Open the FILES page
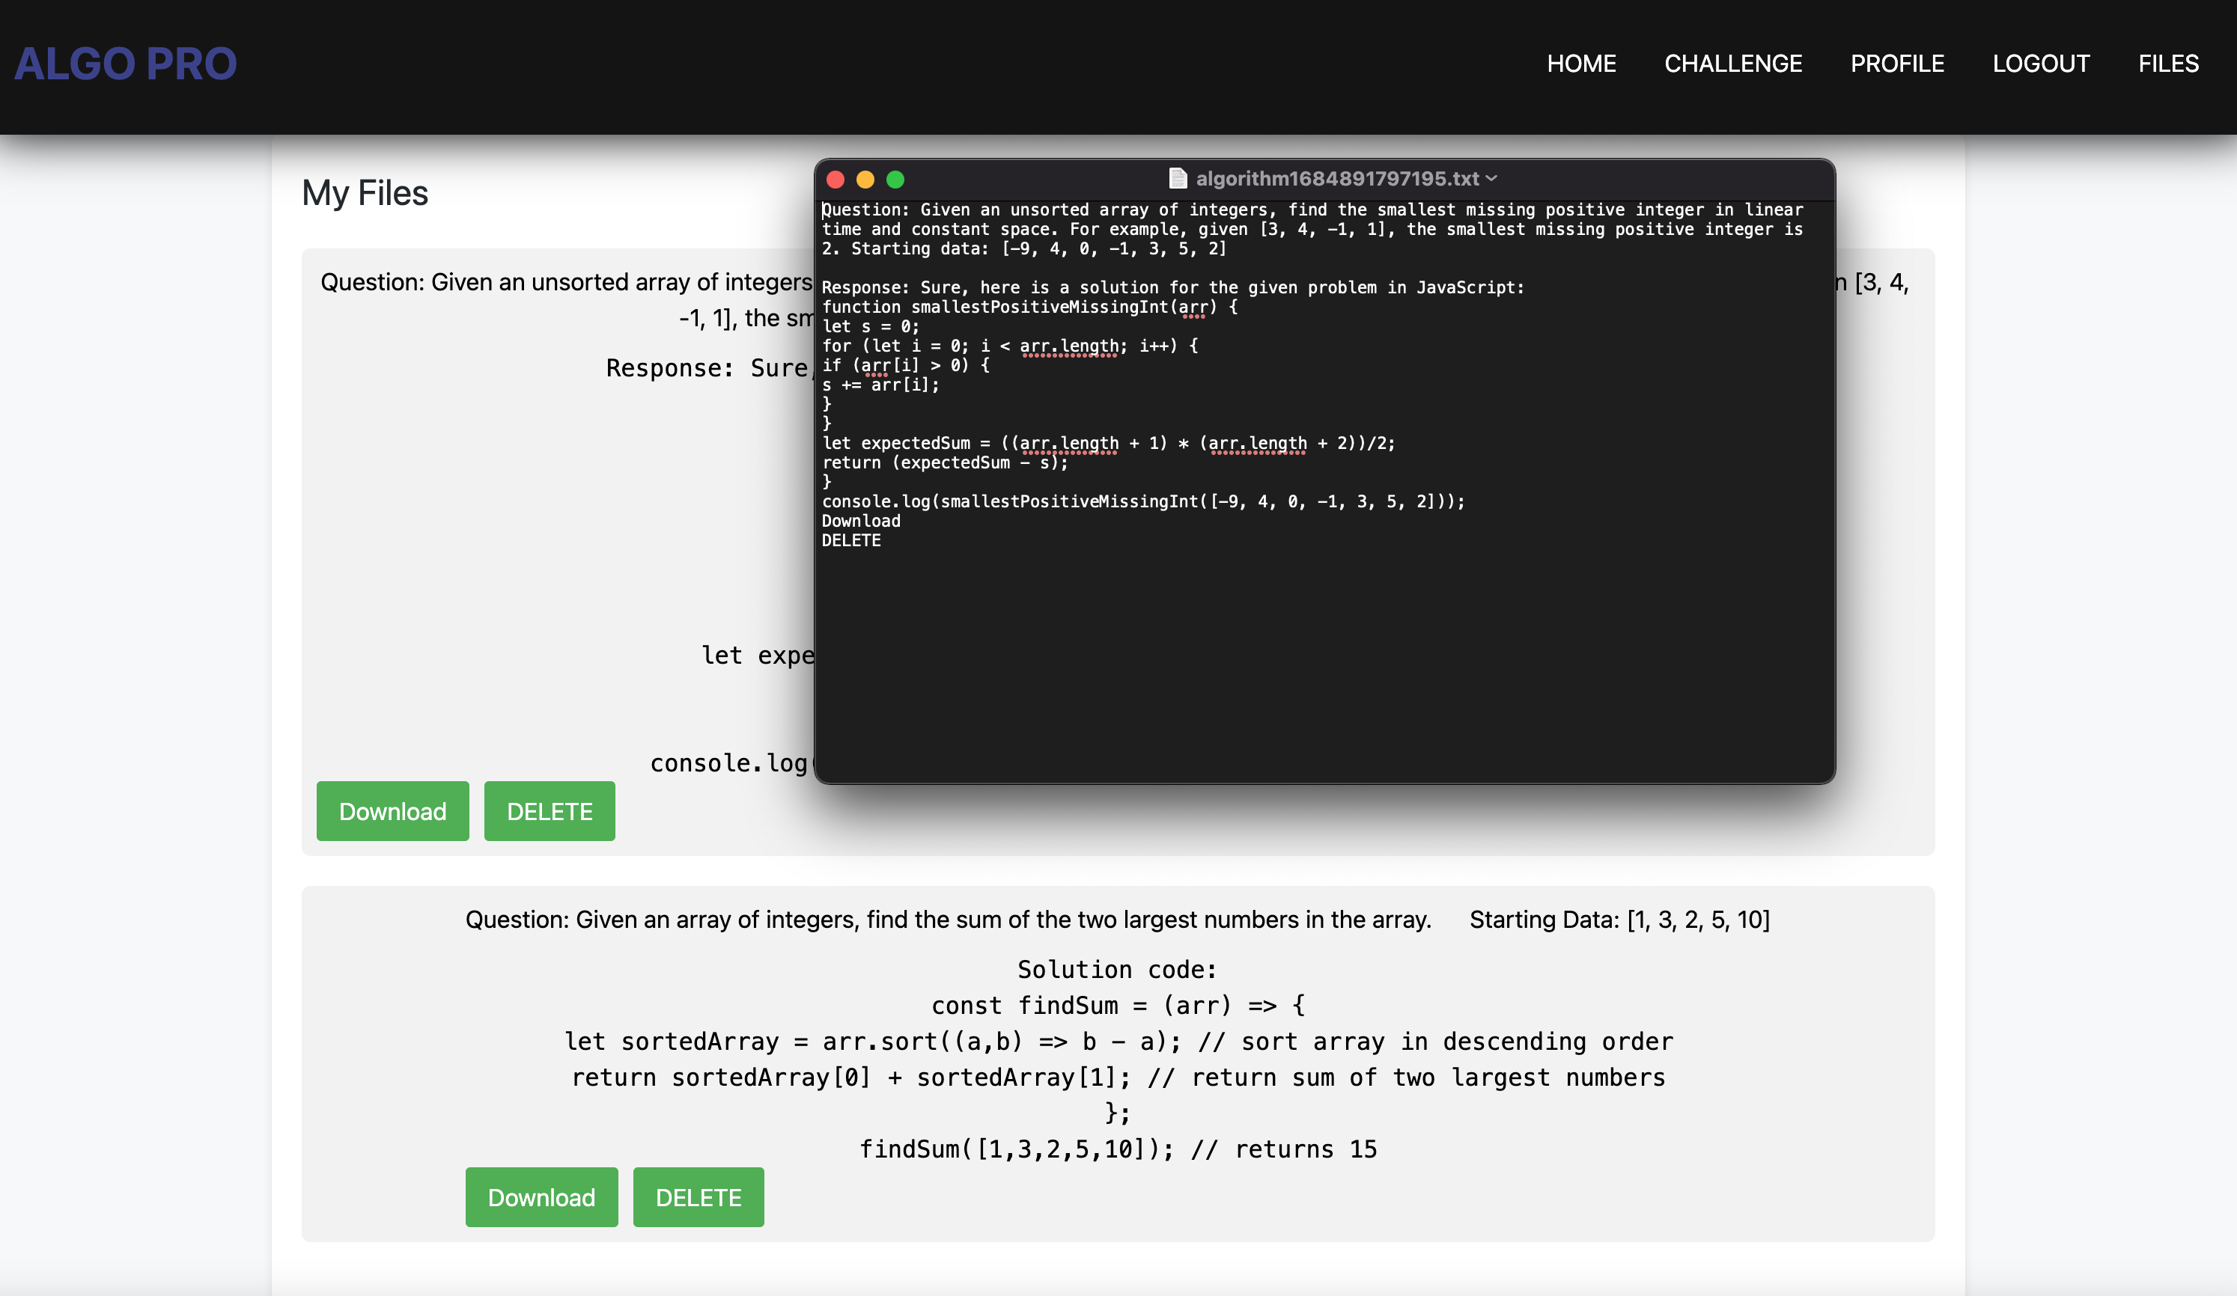The image size is (2237, 1296). pyautogui.click(x=2168, y=63)
